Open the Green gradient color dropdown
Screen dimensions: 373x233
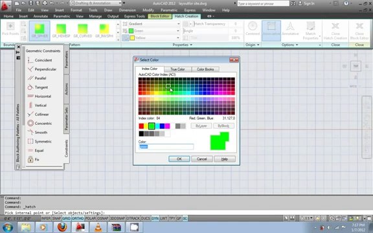[x=177, y=31]
